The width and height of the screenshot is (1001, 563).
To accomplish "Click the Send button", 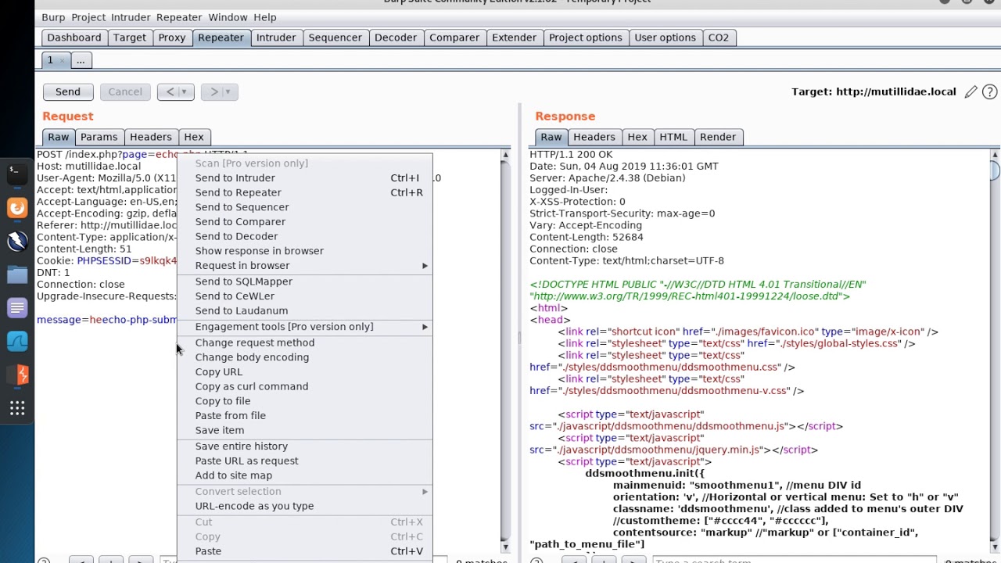I will 67,91.
